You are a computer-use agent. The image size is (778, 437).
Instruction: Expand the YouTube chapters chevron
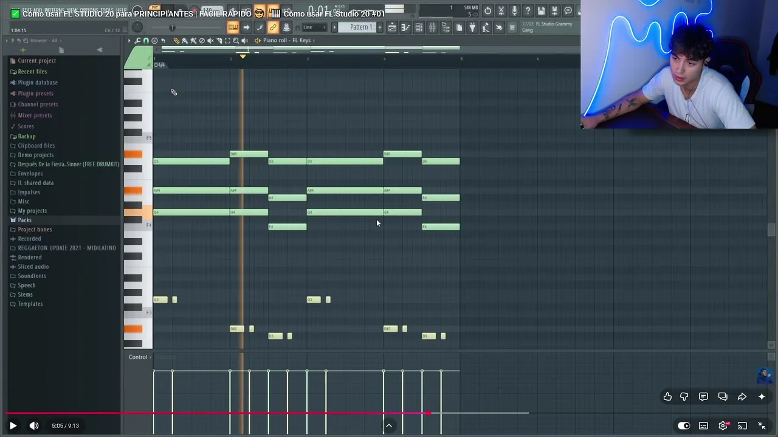[x=389, y=425]
